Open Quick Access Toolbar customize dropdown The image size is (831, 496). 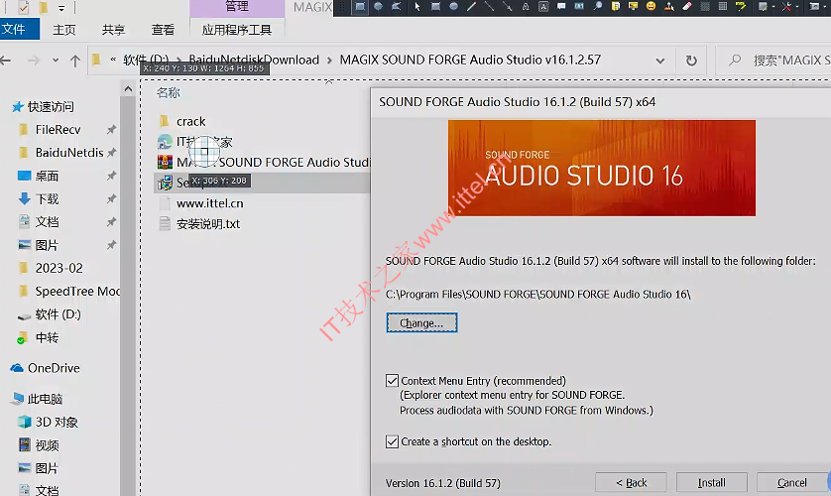point(61,7)
